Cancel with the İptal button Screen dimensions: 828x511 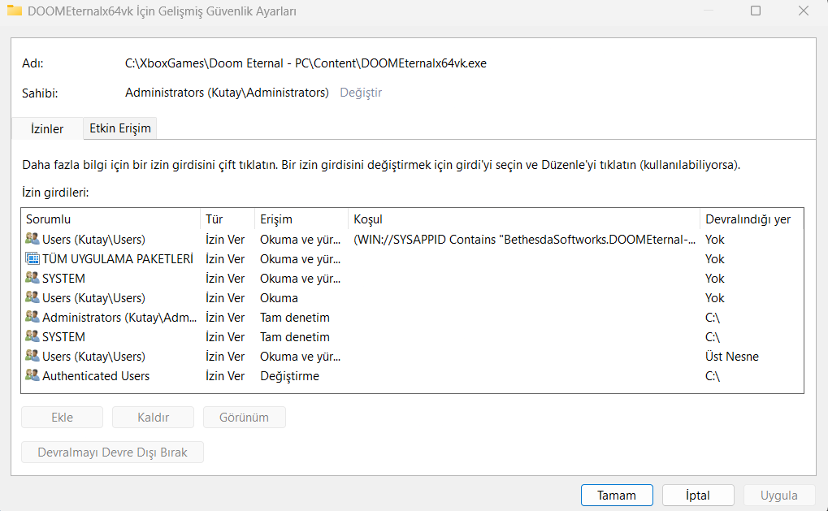tap(697, 496)
